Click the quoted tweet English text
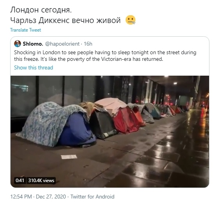220x202 pixels. pos(105,56)
